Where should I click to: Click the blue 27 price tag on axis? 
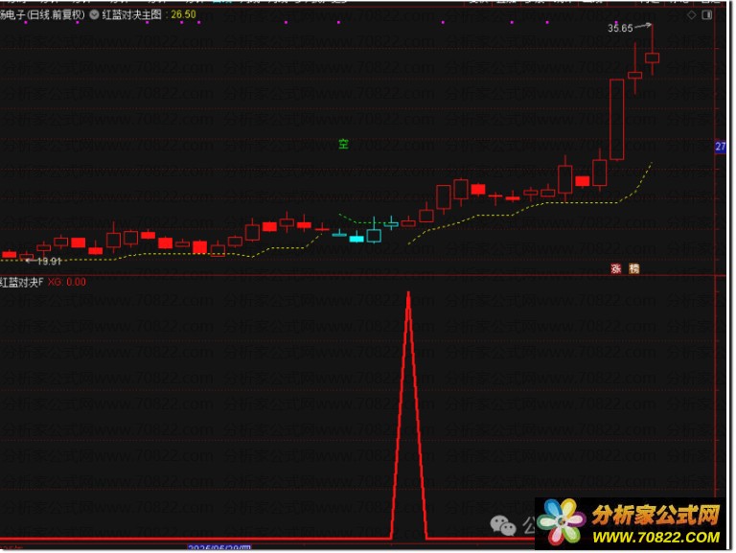(x=721, y=147)
